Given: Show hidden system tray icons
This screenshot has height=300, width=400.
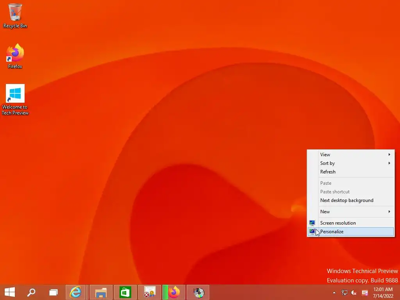Looking at the screenshot, I should pyautogui.click(x=334, y=293).
